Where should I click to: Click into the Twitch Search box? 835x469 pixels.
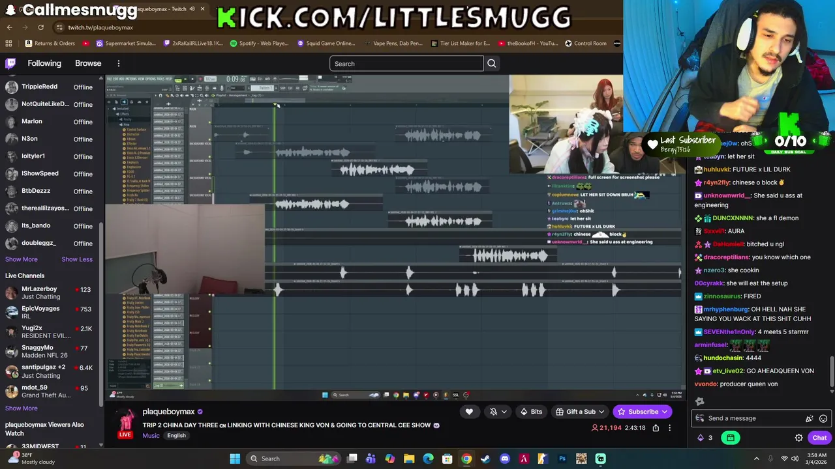(x=406, y=63)
